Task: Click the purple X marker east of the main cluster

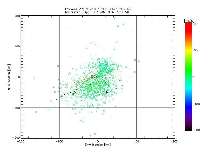Action: (116, 88)
